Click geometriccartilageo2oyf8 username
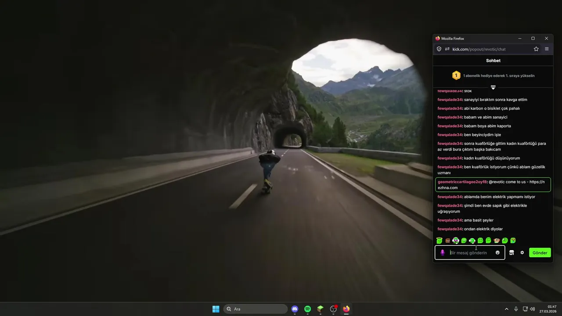562x316 pixels. (461, 182)
